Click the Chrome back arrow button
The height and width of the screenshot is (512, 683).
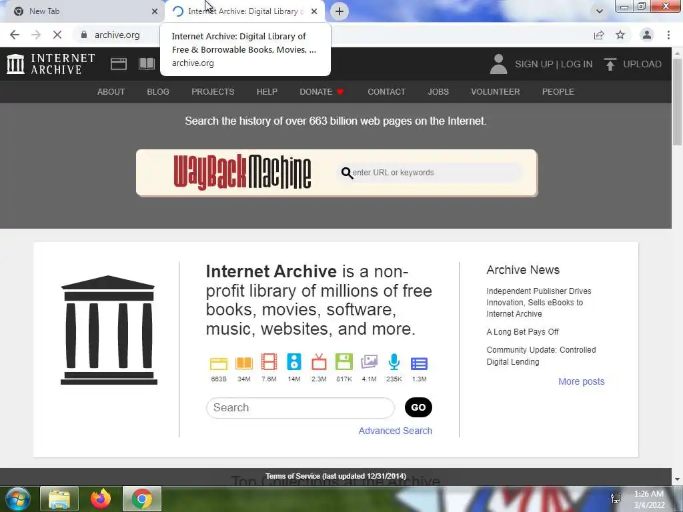pyautogui.click(x=15, y=35)
